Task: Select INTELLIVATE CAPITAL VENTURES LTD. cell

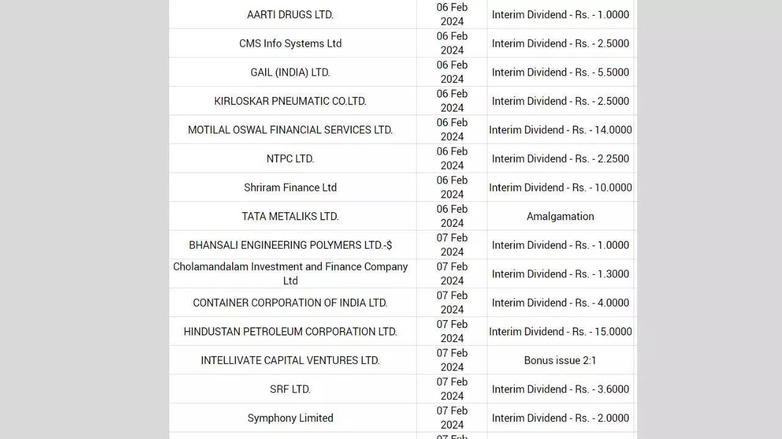Action: 290,360
